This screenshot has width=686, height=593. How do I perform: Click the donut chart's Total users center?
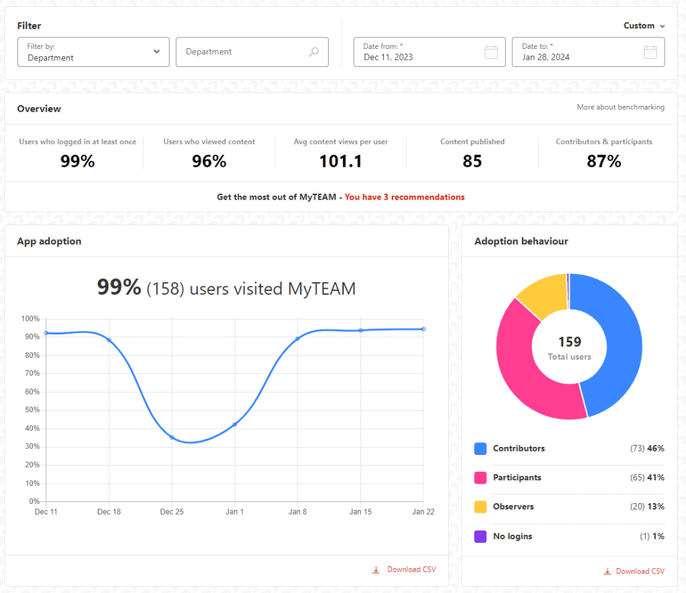[x=569, y=347]
